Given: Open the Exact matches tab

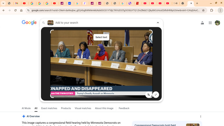Looking at the screenshot, I should pos(49,108).
